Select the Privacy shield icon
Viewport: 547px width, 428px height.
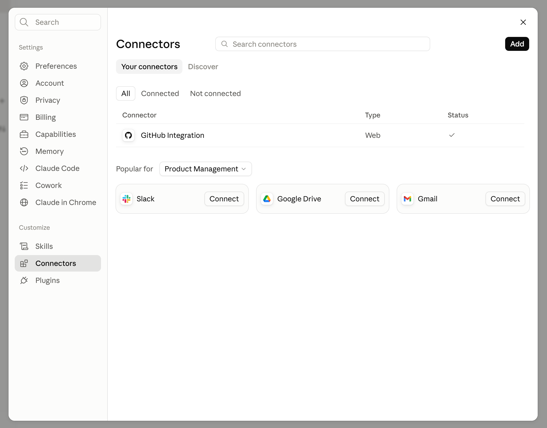coord(24,100)
